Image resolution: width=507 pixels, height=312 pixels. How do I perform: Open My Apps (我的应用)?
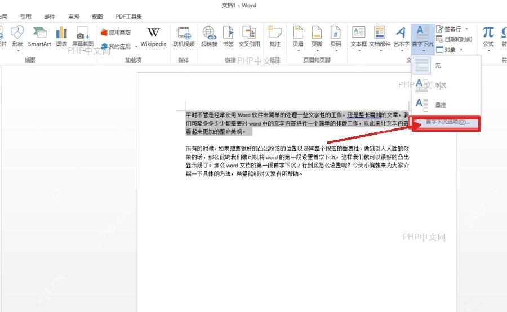click(115, 47)
